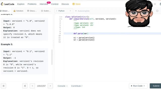The image size is (161, 90).
Task: Click the LeetCode logo
Action: [8, 4]
